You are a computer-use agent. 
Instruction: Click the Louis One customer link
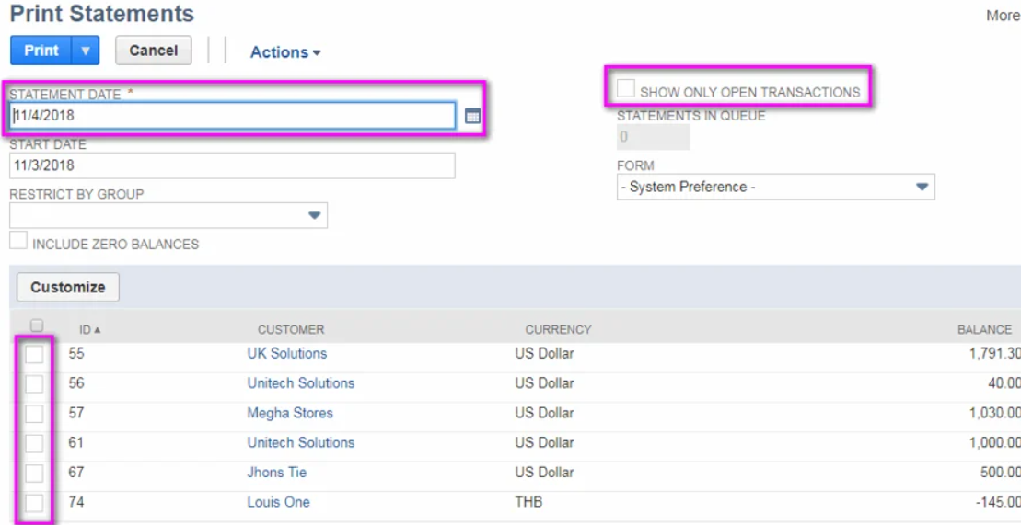coord(278,502)
